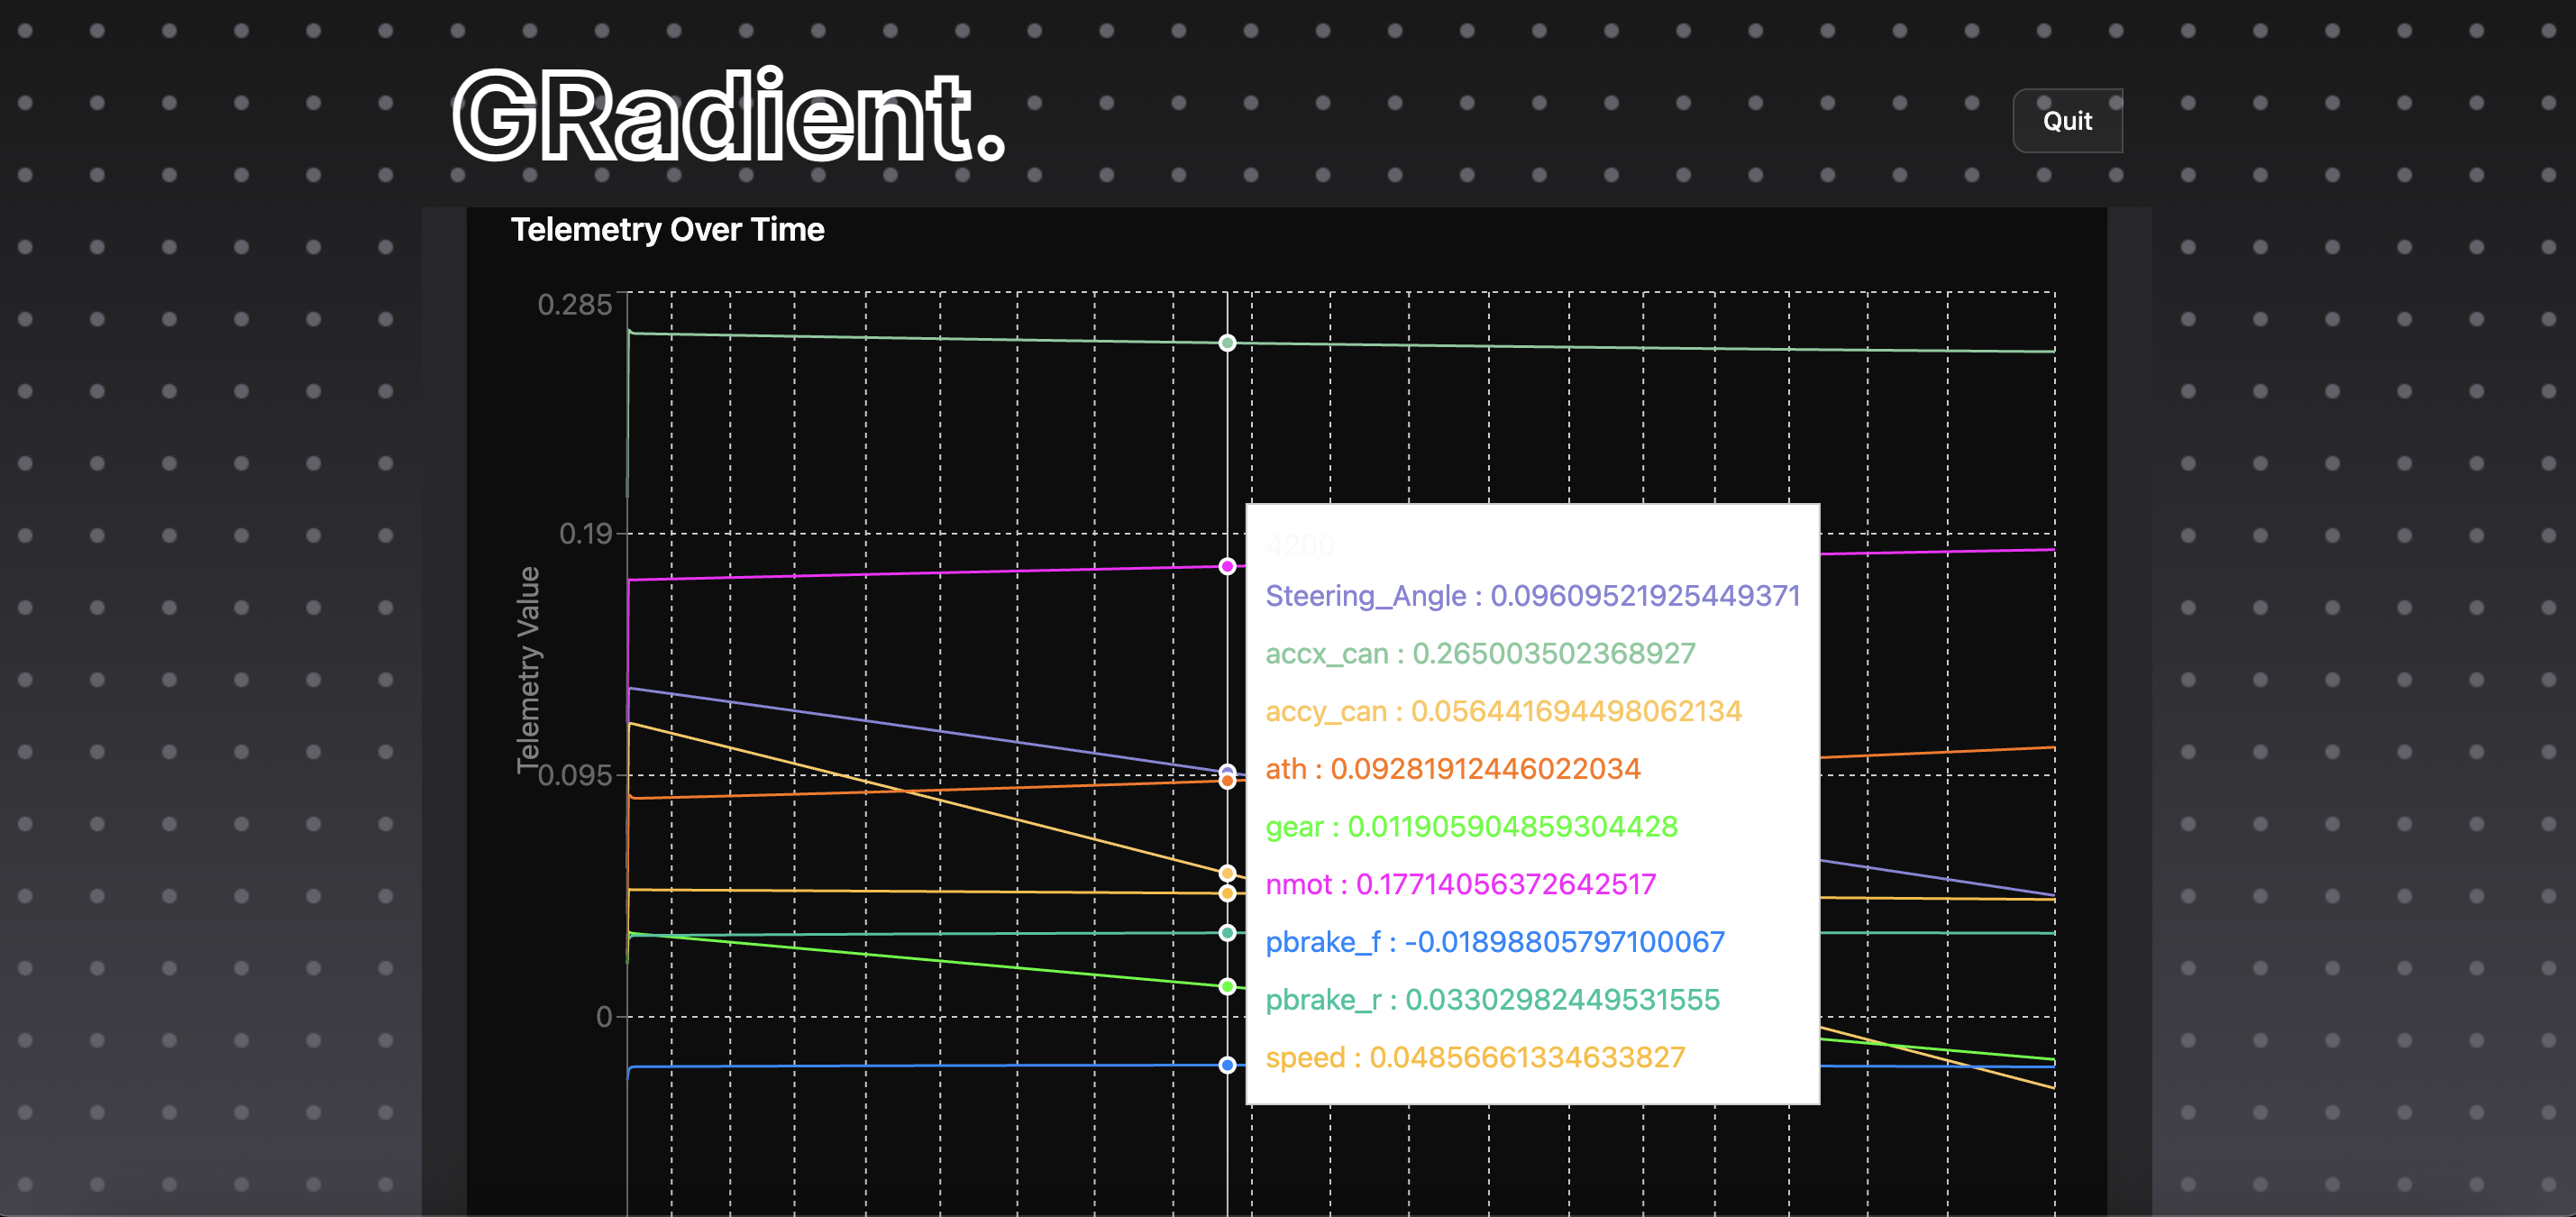Select the blue pbrake_f data point
The width and height of the screenshot is (2576, 1217).
coord(1227,1065)
